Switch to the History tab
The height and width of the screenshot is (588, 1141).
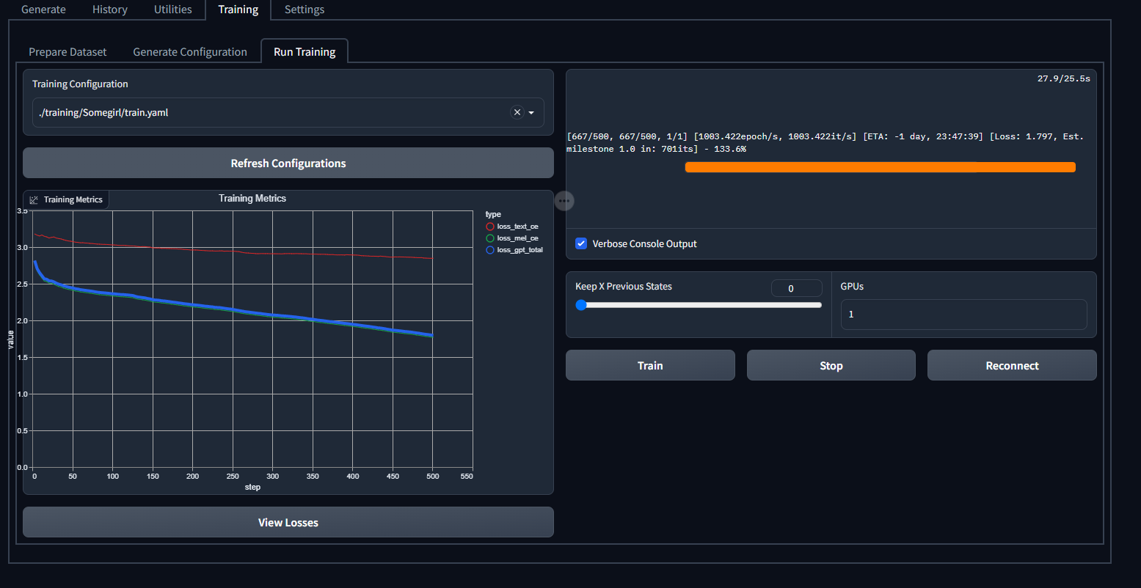click(x=110, y=10)
